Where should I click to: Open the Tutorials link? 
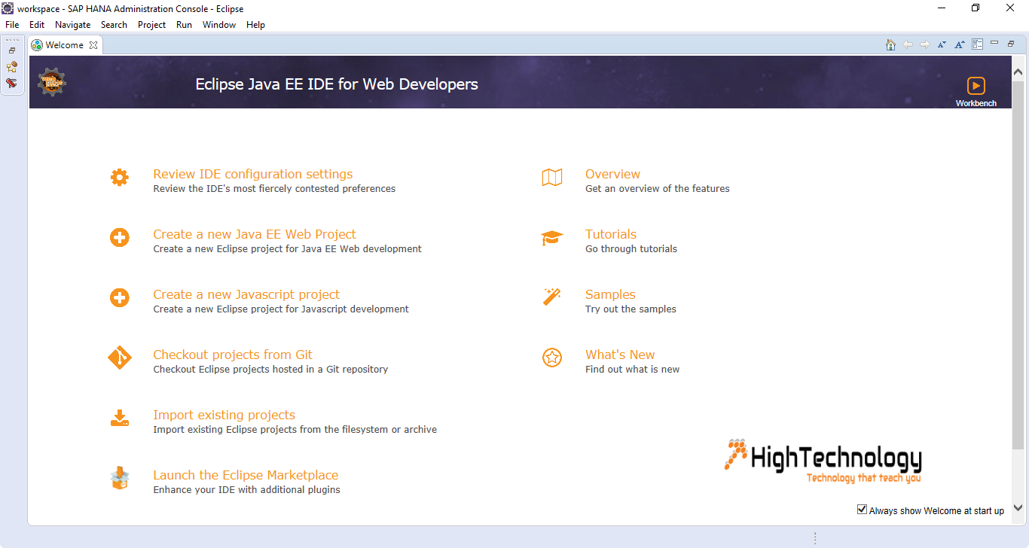point(611,234)
